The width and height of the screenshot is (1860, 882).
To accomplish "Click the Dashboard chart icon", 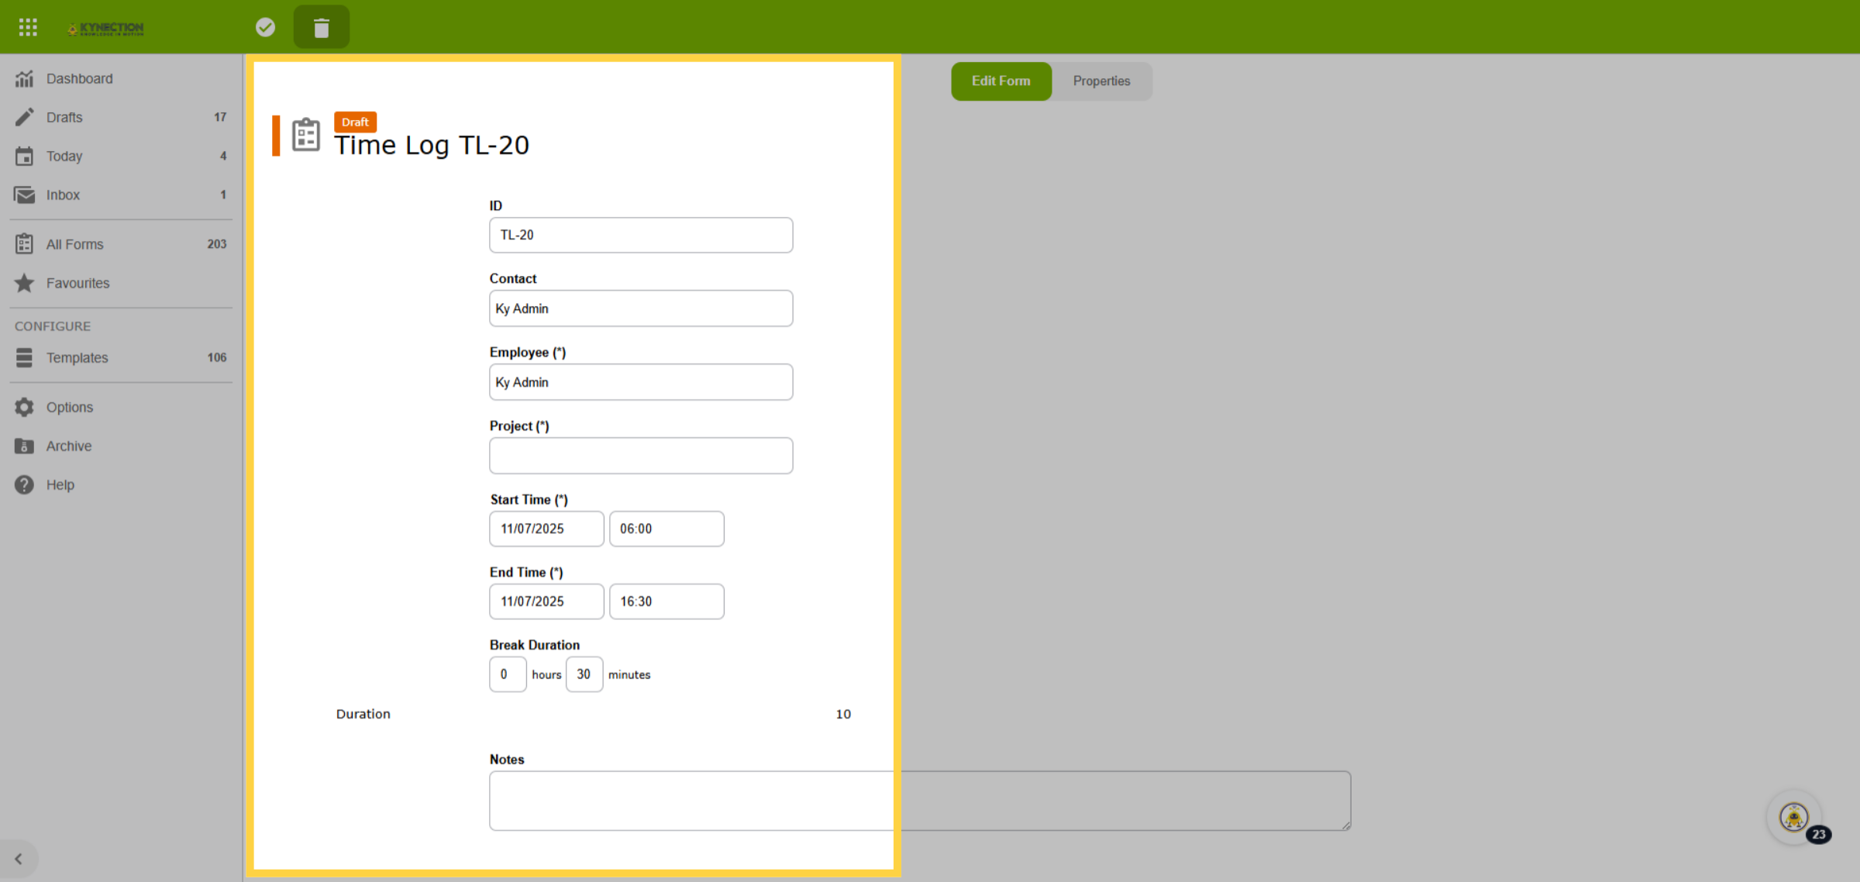I will click(x=24, y=78).
